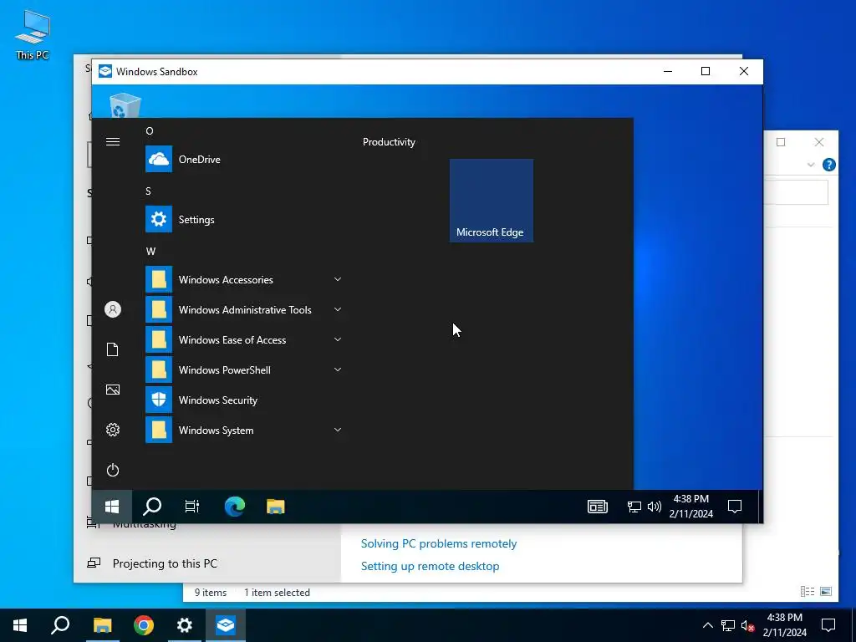This screenshot has width=856, height=642.
Task: Expand the Windows Accessories chevron
Action: (338, 279)
